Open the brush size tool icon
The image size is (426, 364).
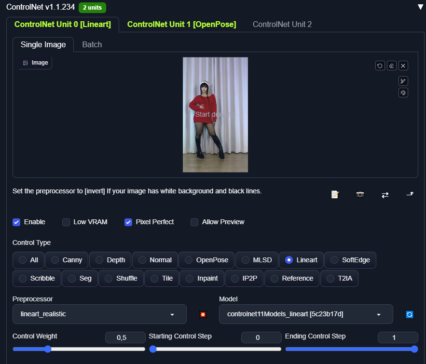(403, 81)
